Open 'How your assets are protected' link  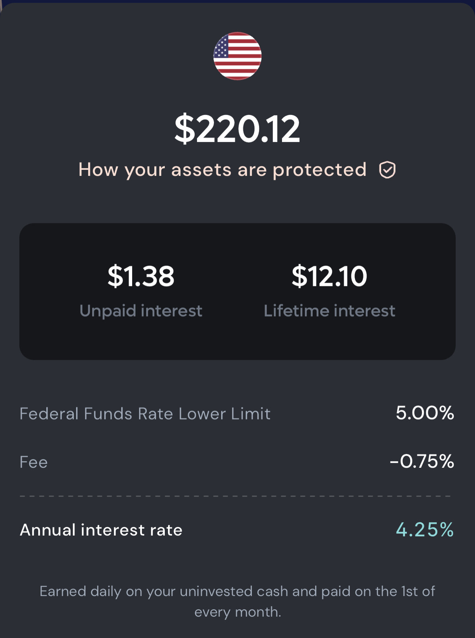[x=237, y=170]
